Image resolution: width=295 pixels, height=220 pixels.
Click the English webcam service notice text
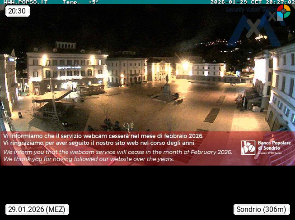tap(117, 155)
